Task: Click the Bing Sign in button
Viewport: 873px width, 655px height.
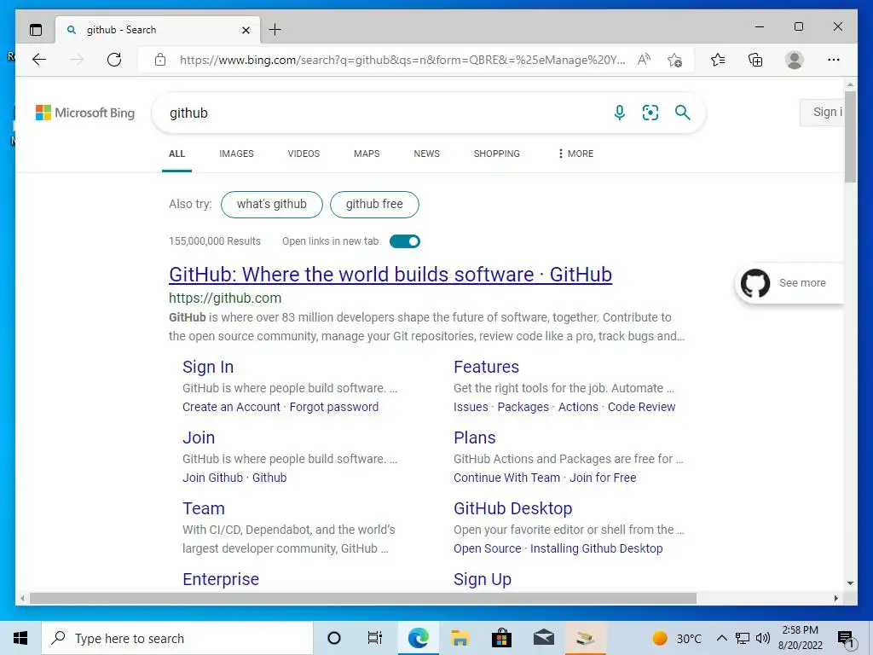Action: point(822,113)
